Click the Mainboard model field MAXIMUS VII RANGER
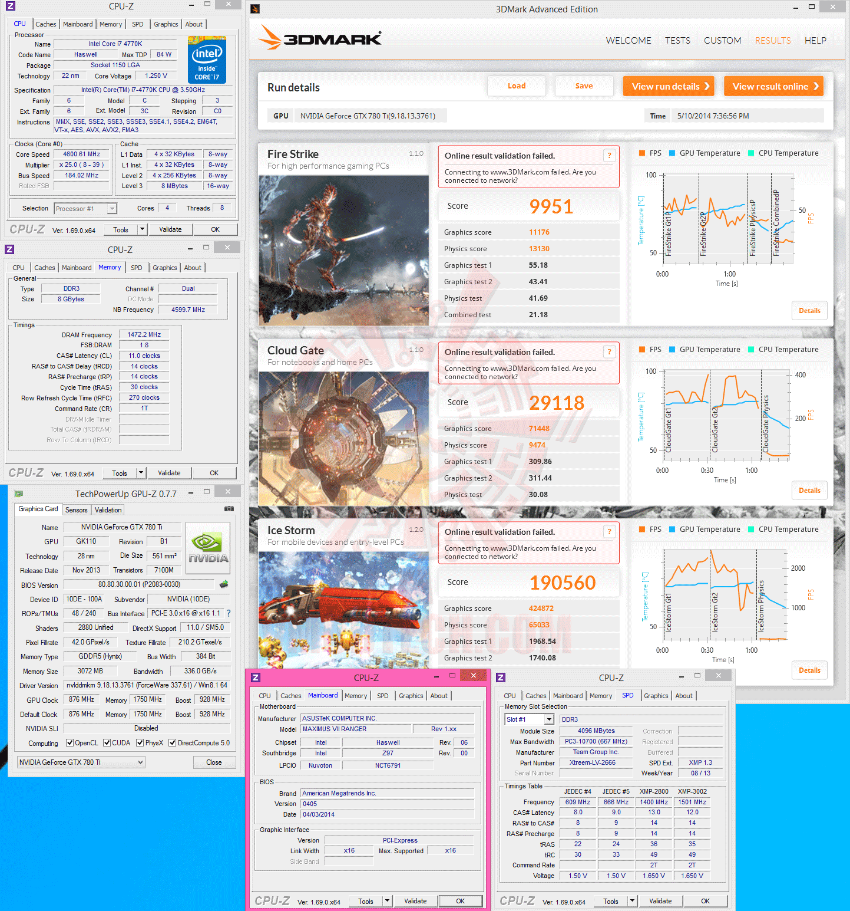 tap(355, 729)
